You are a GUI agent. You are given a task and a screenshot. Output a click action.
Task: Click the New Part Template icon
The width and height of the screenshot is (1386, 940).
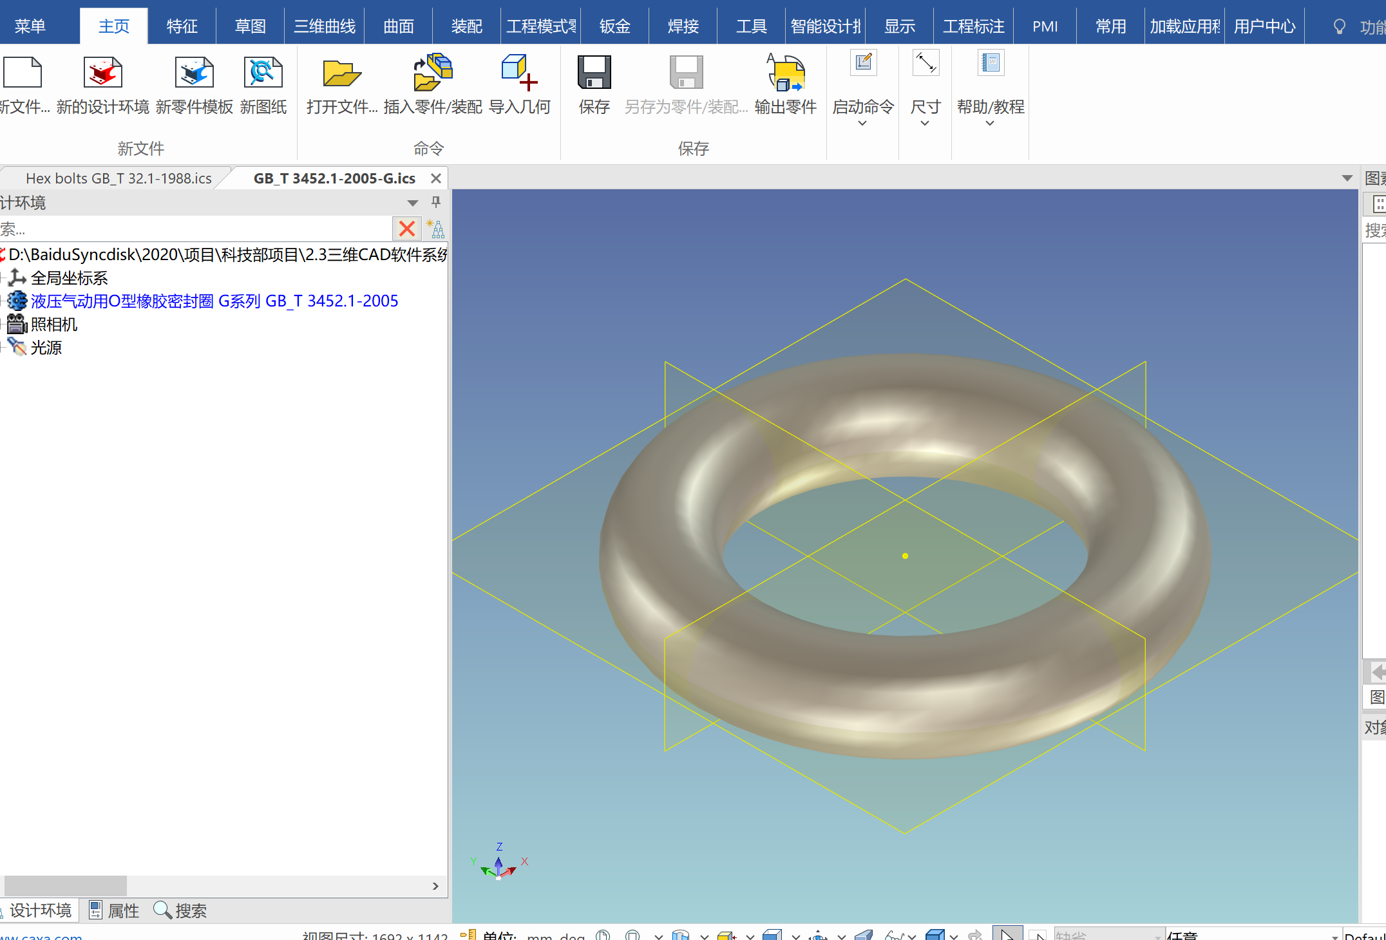[x=194, y=73]
